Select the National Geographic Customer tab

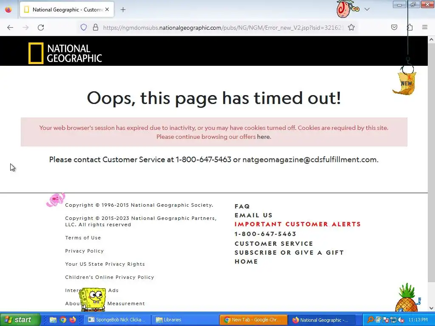point(67,10)
